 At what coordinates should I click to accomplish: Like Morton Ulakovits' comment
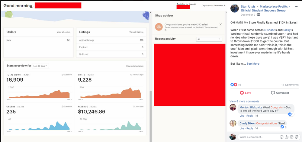[242, 116]
